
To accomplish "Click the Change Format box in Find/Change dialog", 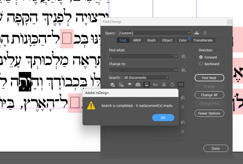I will coord(144,129).
